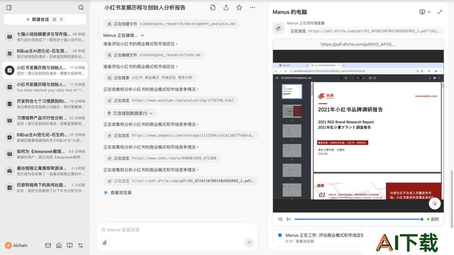Open the 正在编辑文件 todo.md chip
Screen dimensions: 454x255
[x=154, y=55]
